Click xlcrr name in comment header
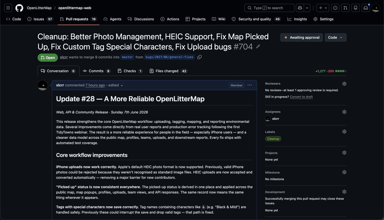Viewport: 384px width, 220px height. [60, 85]
